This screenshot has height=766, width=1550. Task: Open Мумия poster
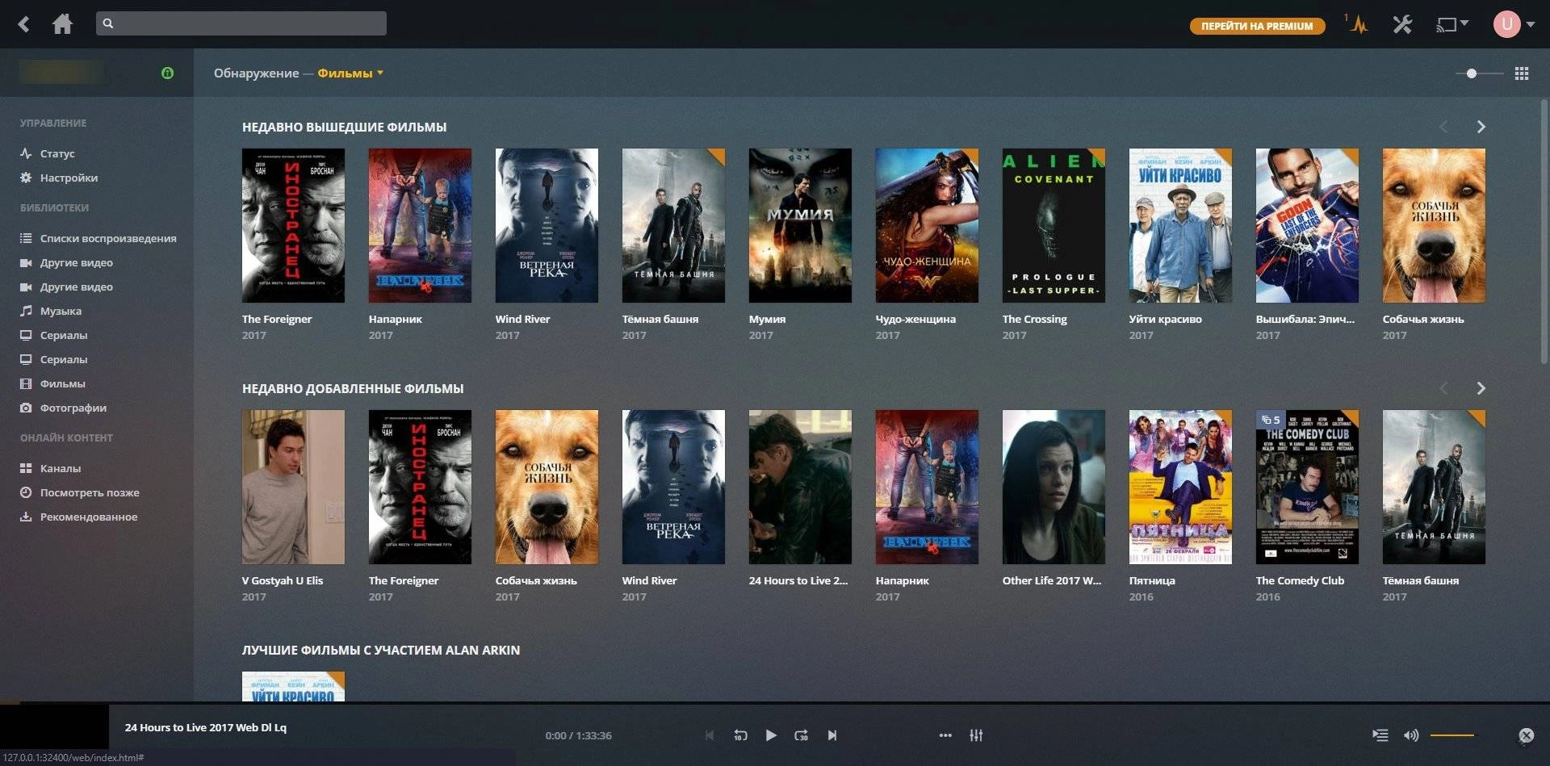tap(800, 225)
